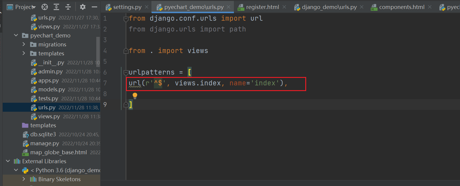
Task: Click the Python interpreter icon in External Libraries
Action: 25,170
